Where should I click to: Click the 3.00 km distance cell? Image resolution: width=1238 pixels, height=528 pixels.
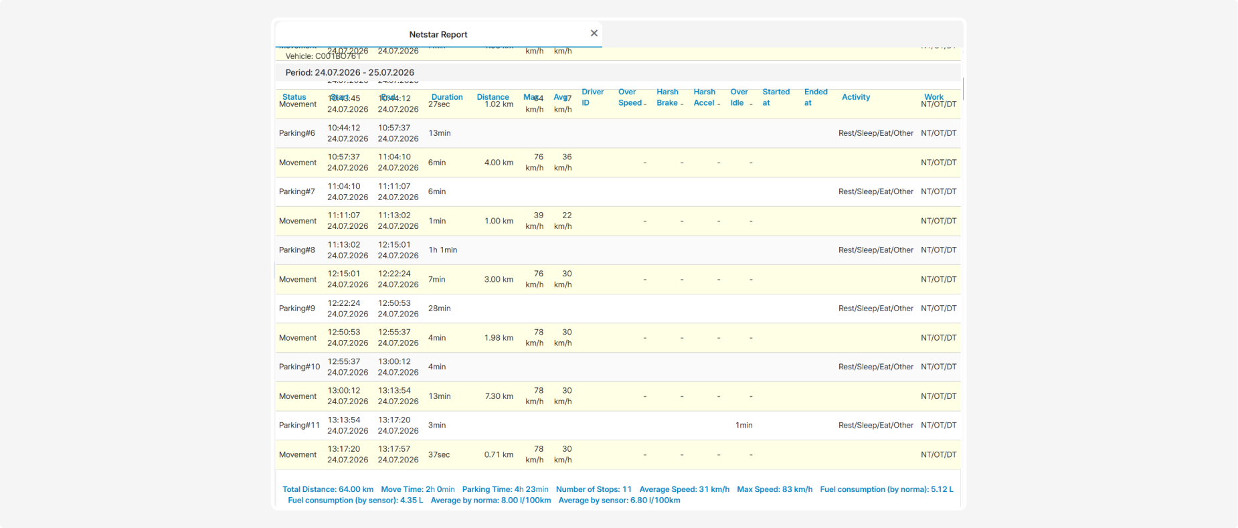(499, 280)
